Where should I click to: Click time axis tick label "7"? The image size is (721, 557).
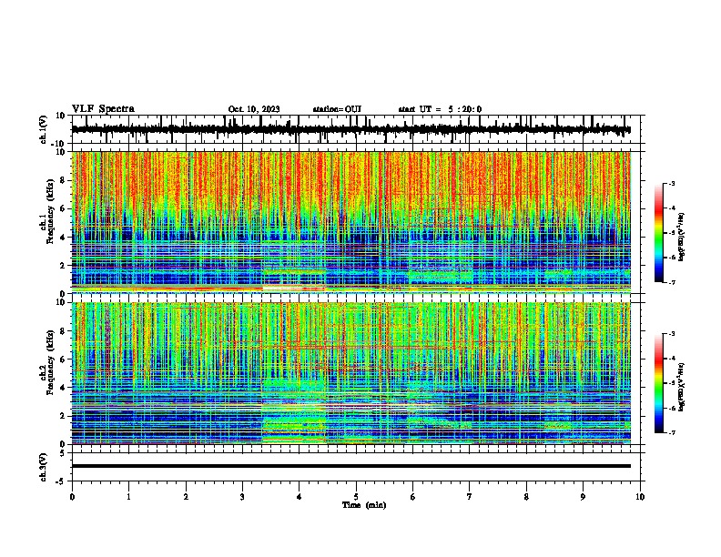(470, 497)
